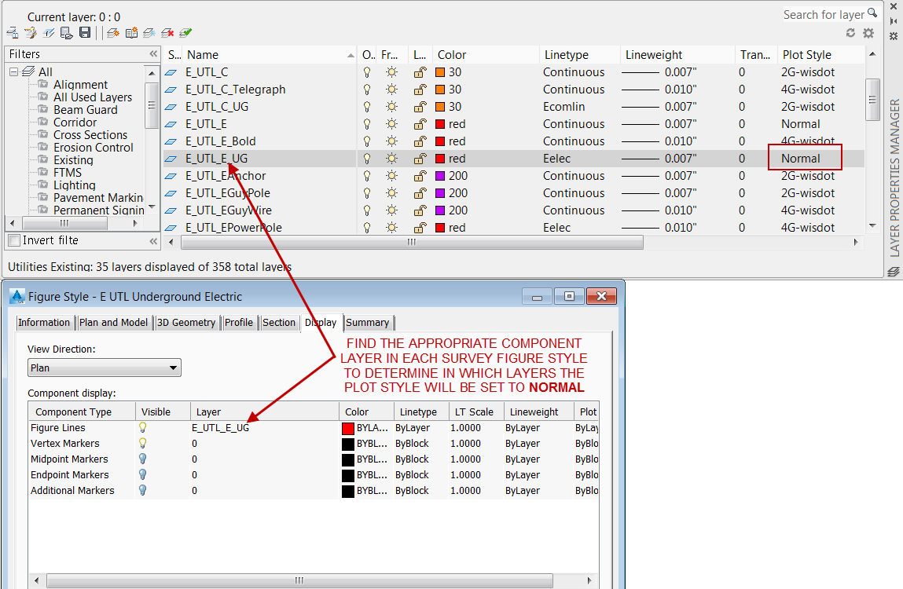The height and width of the screenshot is (589, 903).
Task: Click the magnifier icon in layer search
Action: (x=872, y=14)
